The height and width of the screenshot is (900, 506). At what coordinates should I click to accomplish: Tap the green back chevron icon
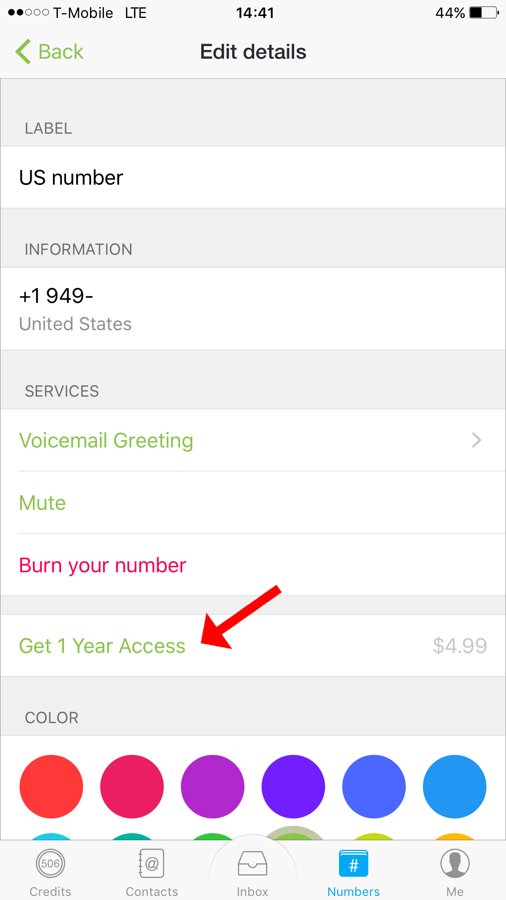tap(24, 52)
